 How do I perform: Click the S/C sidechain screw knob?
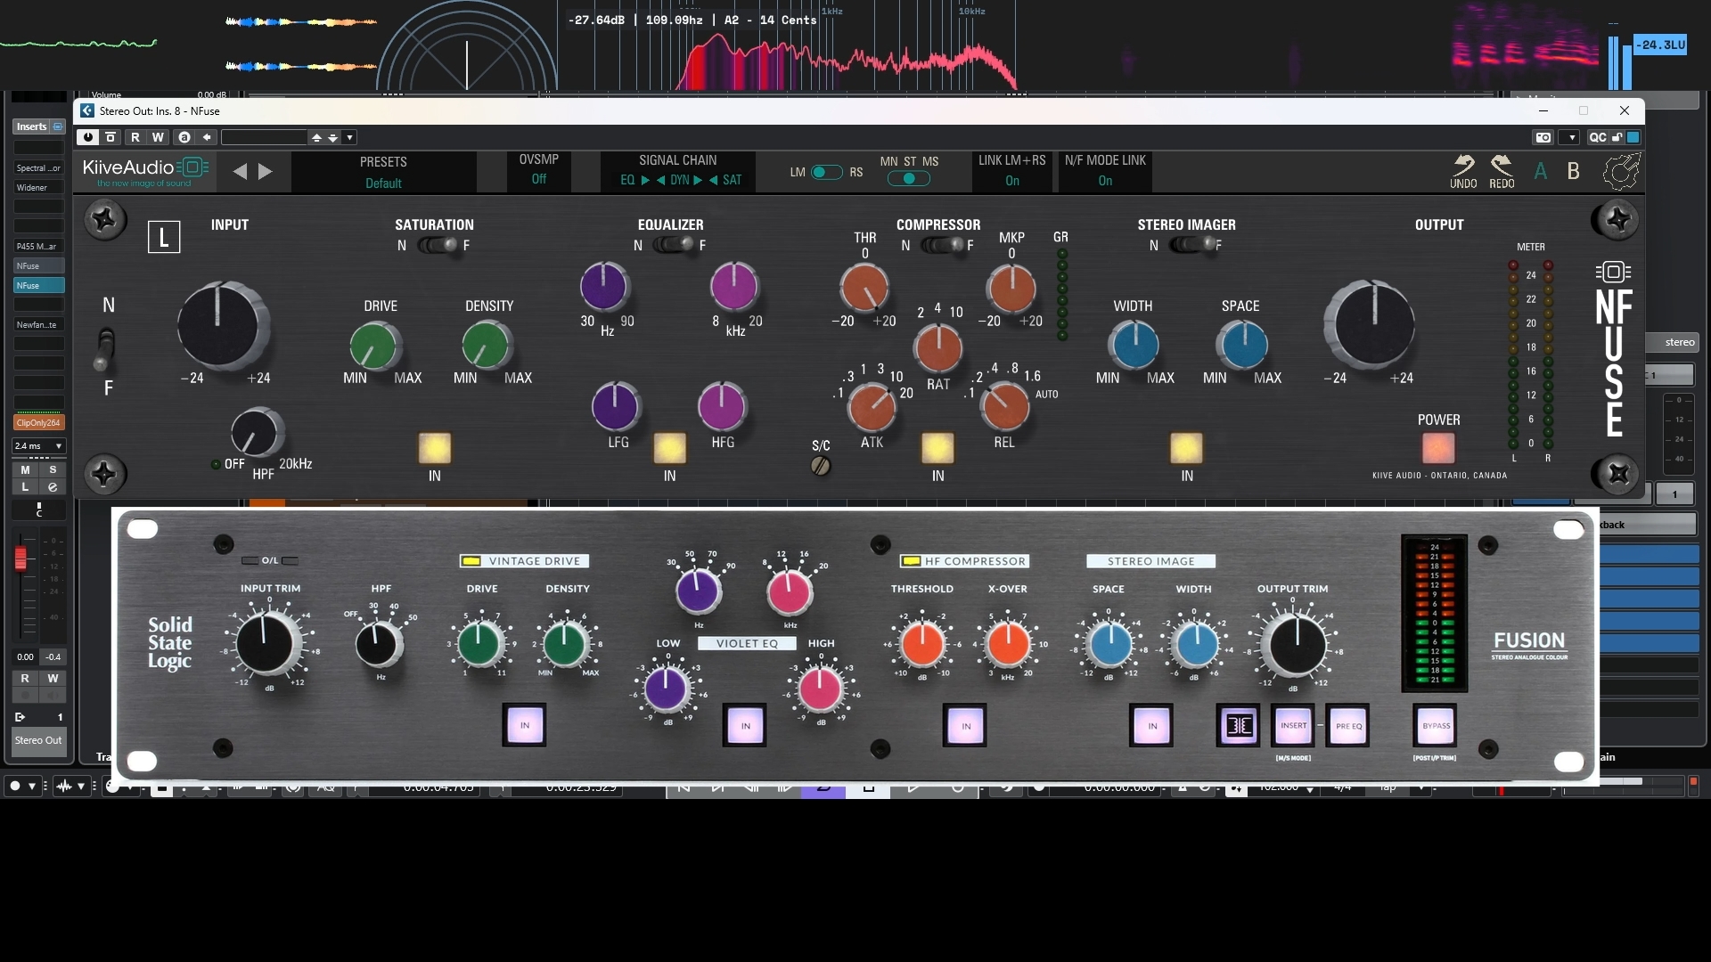pyautogui.click(x=821, y=466)
